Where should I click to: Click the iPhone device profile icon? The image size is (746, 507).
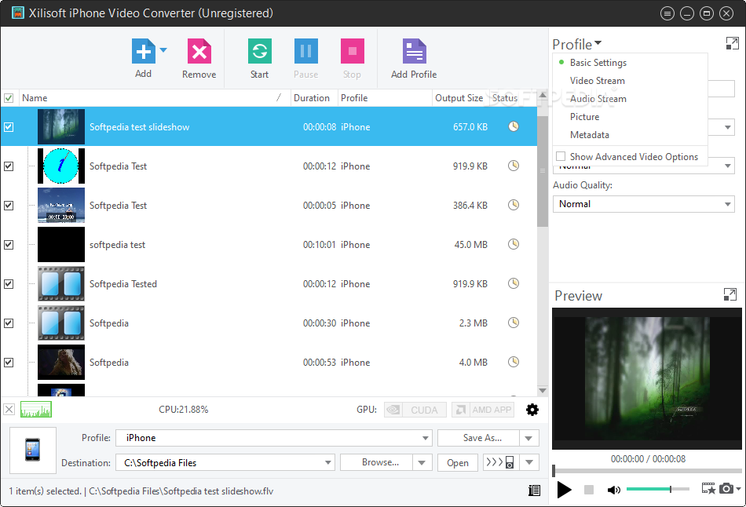(32, 450)
